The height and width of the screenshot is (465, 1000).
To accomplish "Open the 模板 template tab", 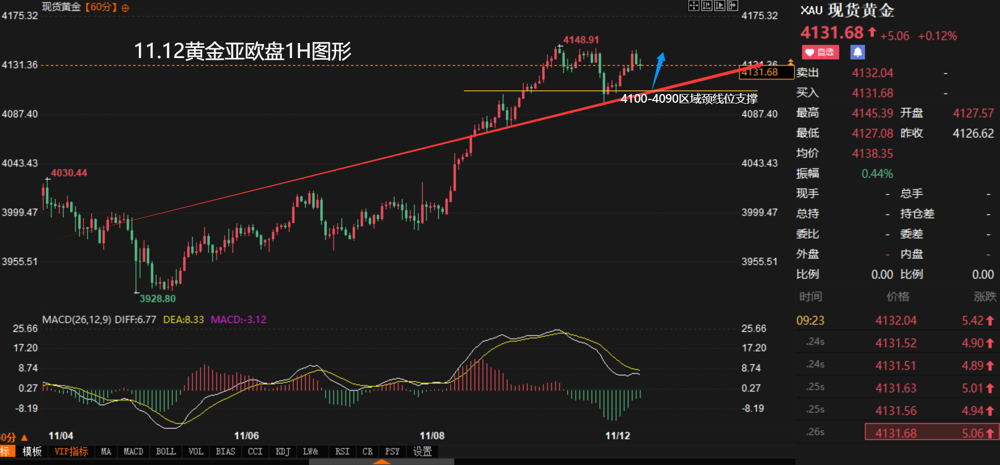I will (x=32, y=452).
